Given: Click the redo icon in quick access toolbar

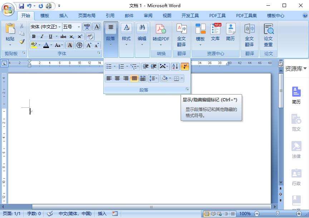Looking at the screenshot, I should pos(41,6).
